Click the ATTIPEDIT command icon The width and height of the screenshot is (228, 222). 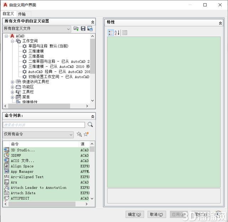(6, 198)
